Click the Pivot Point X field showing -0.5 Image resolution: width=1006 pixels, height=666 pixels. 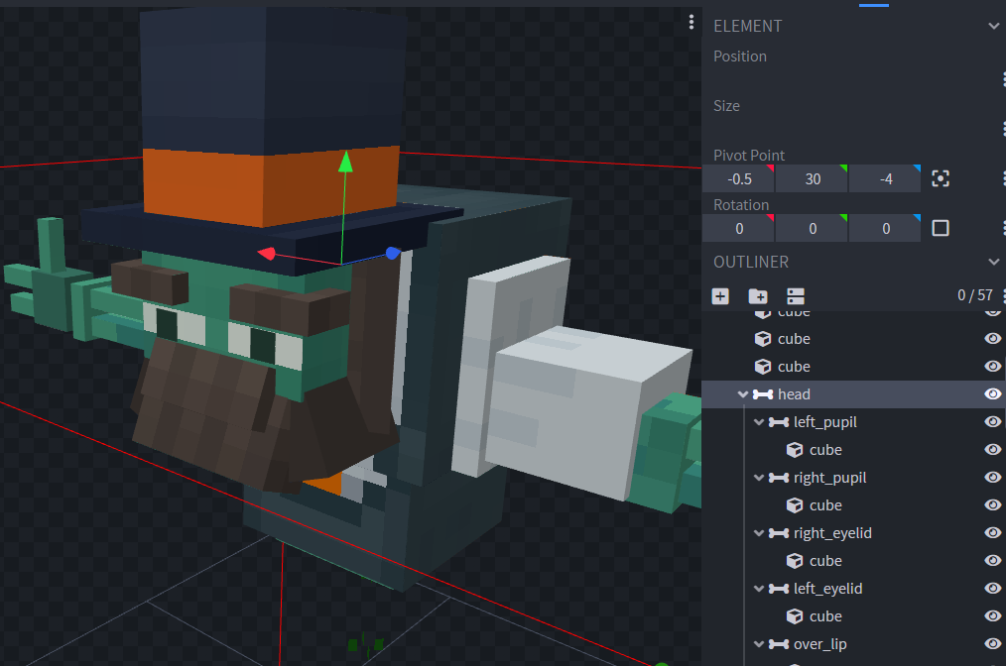click(738, 179)
